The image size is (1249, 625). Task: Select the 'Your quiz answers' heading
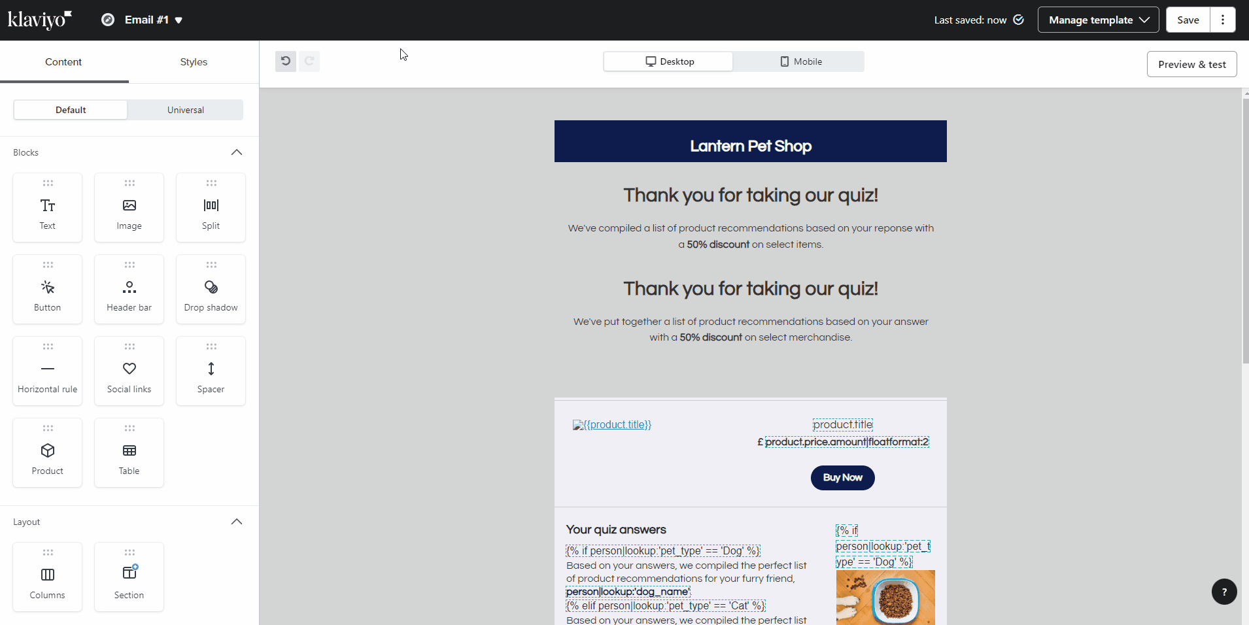616,530
